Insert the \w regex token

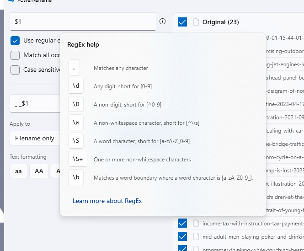tap(76, 122)
